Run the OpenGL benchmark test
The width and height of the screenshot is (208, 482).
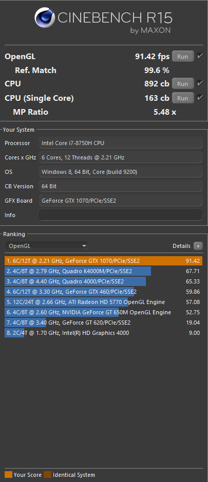(182, 57)
